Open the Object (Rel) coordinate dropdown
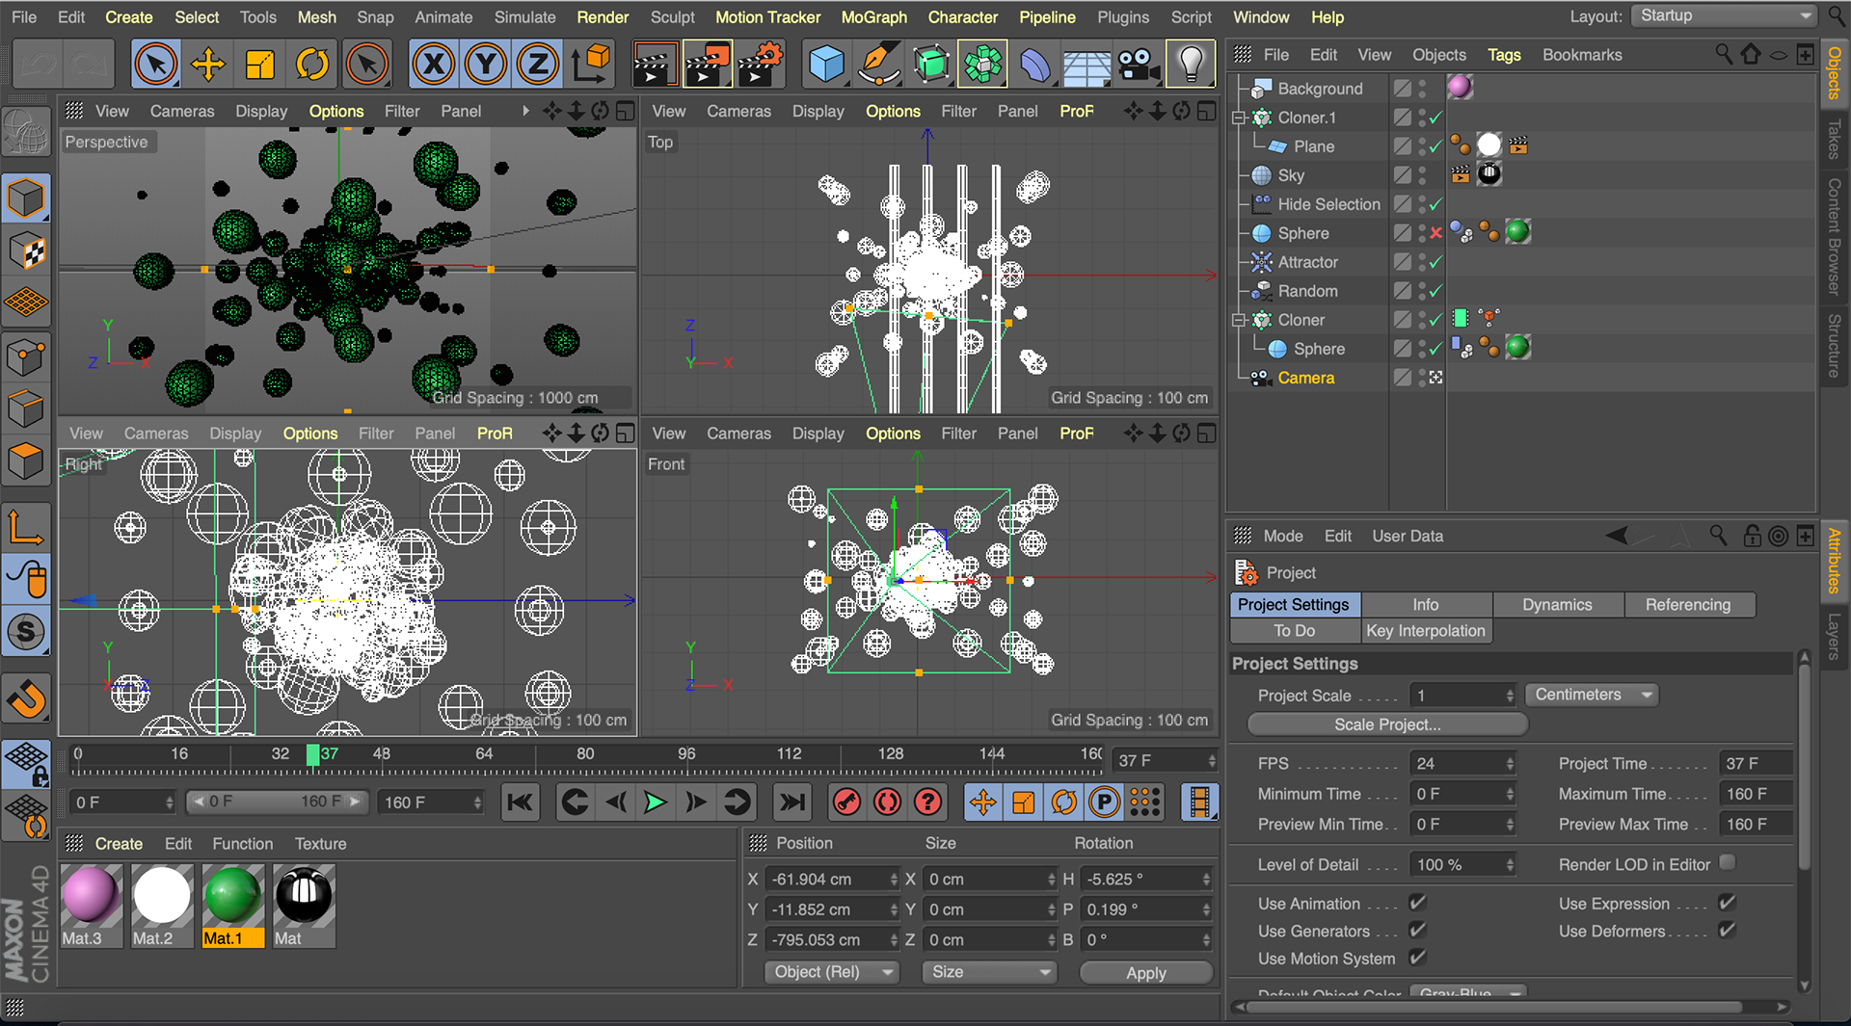 831,972
